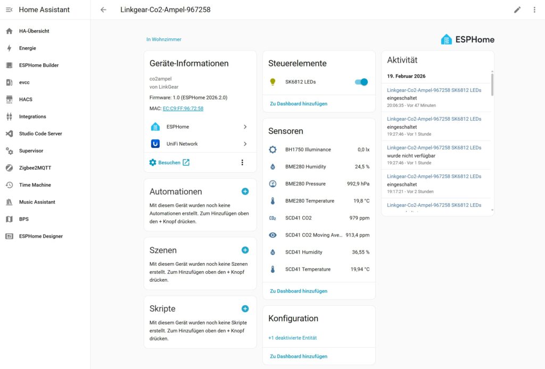Expand the ESPHome integration row
This screenshot has height=369, width=545.
(x=200, y=127)
